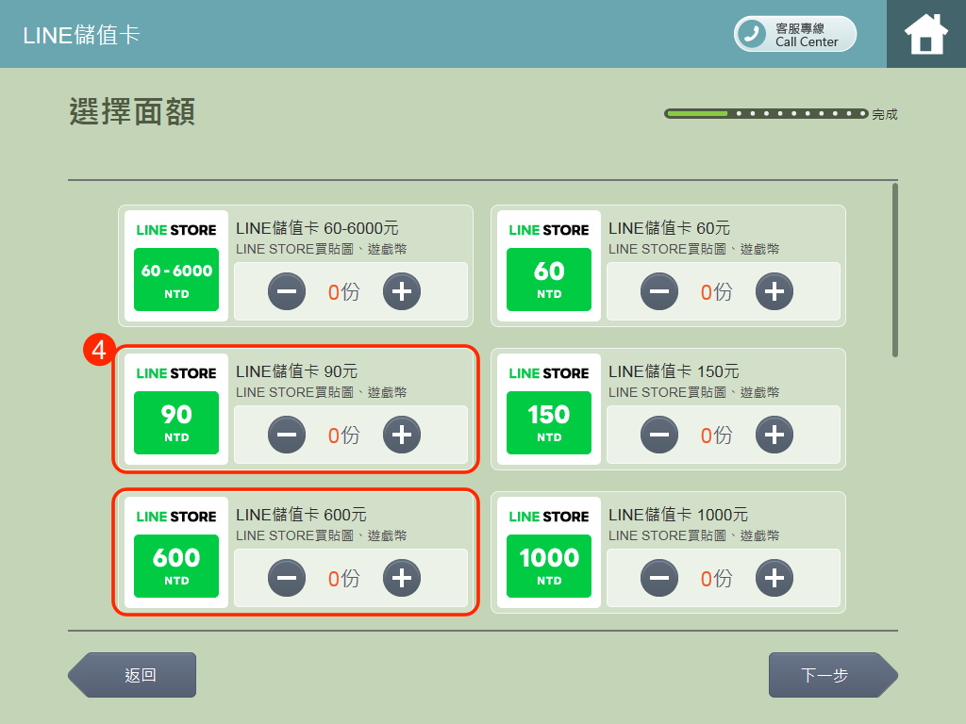Click the 0份 count for 60-6000元 card
The width and height of the screenshot is (966, 724).
[343, 292]
